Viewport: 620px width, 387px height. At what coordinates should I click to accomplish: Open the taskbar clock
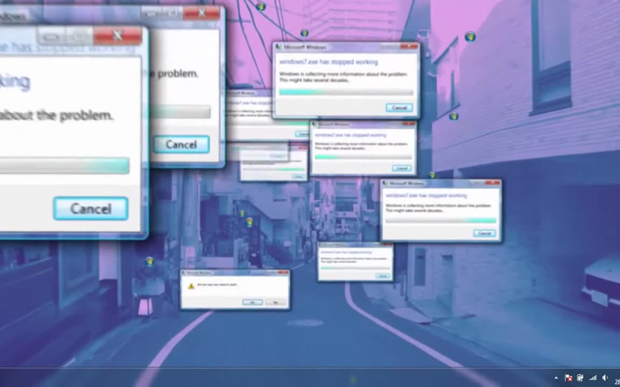[x=617, y=381]
